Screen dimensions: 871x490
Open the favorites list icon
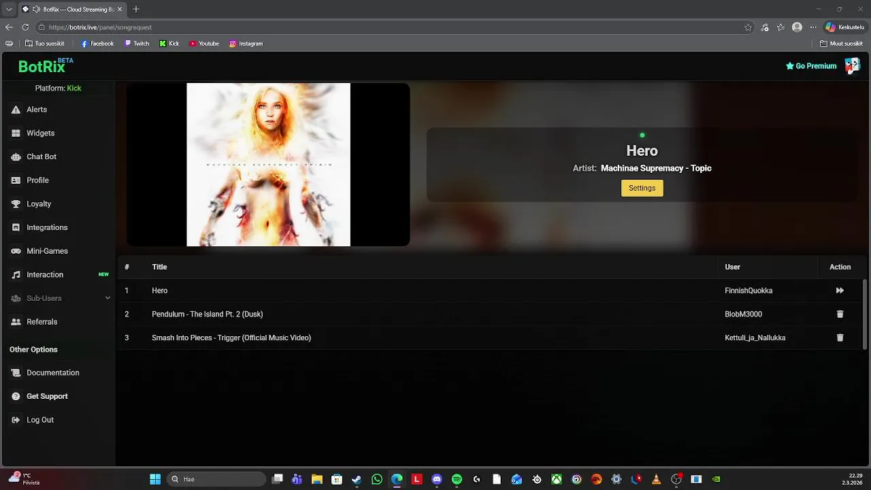780,27
